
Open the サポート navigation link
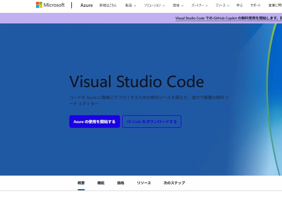(x=255, y=5)
